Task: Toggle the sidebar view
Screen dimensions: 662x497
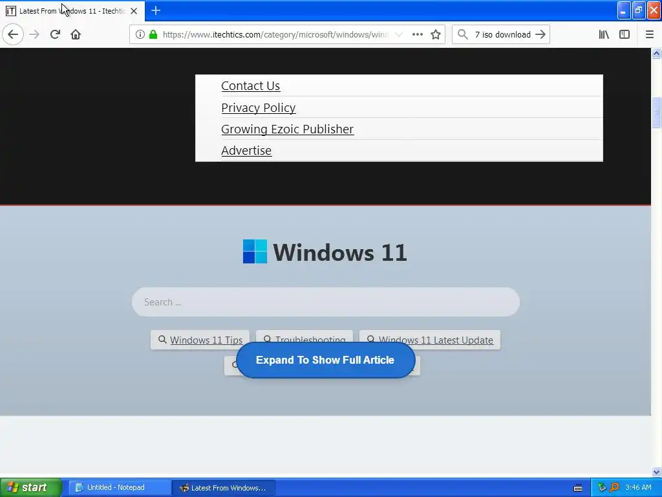Action: coord(625,34)
